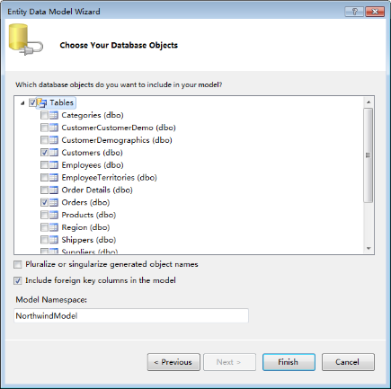
Task: Check the Region (dbo) checkbox
Action: [44, 227]
